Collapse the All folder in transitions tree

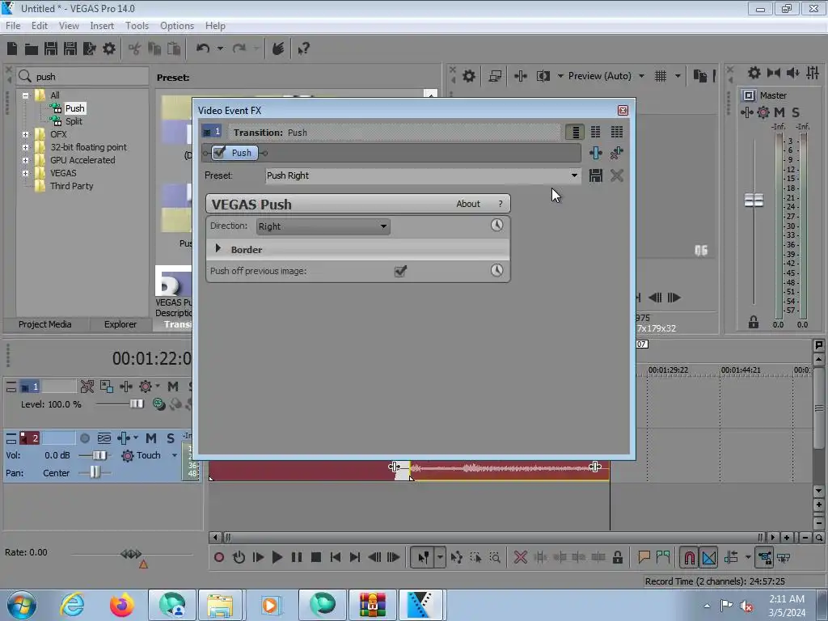25,95
